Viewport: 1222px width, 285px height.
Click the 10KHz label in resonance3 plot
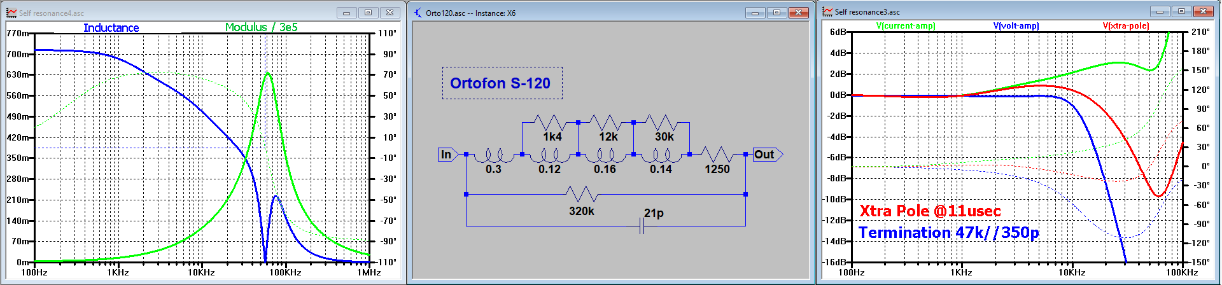pyautogui.click(x=1072, y=272)
